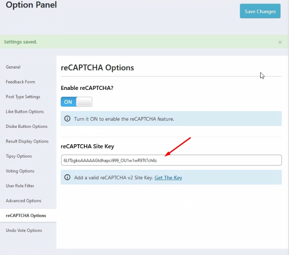Go to Disike Button Options tab
Screen dimensions: 289x255
(x=27, y=126)
